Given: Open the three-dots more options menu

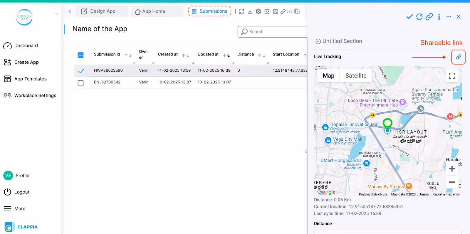Looking at the screenshot, I should [449, 17].
